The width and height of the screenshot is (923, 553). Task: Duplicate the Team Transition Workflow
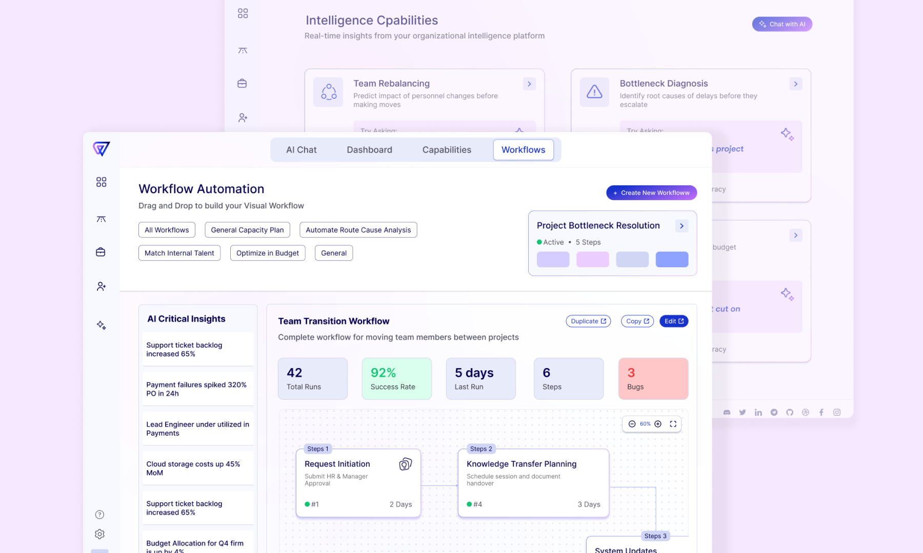(x=588, y=321)
